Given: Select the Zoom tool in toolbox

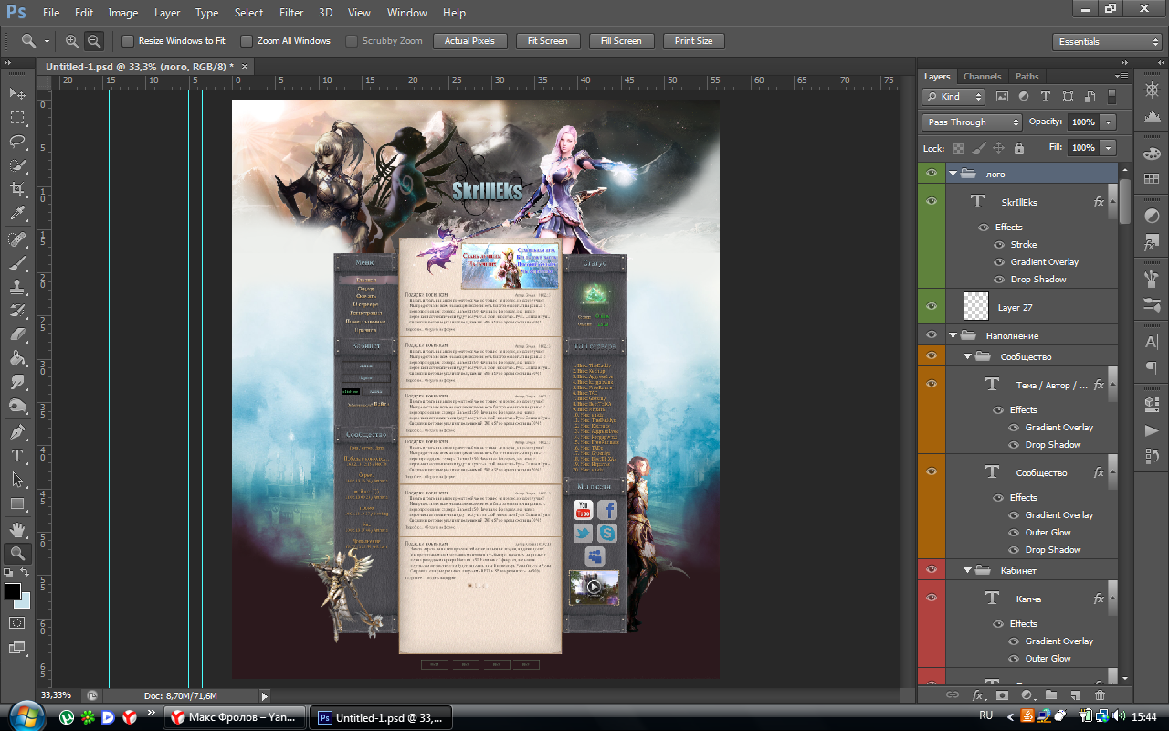Looking at the screenshot, I should click(x=17, y=553).
